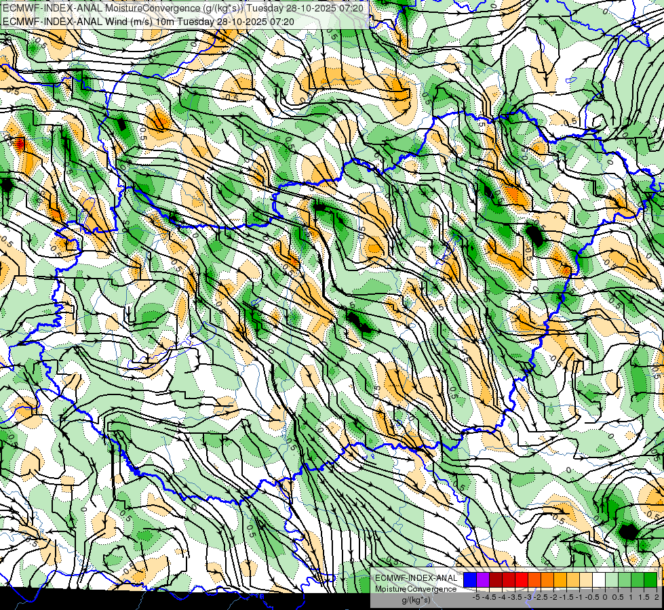The width and height of the screenshot is (664, 610).
Task: Pick the orange-red swatch left of -2.5
Action: click(534, 579)
